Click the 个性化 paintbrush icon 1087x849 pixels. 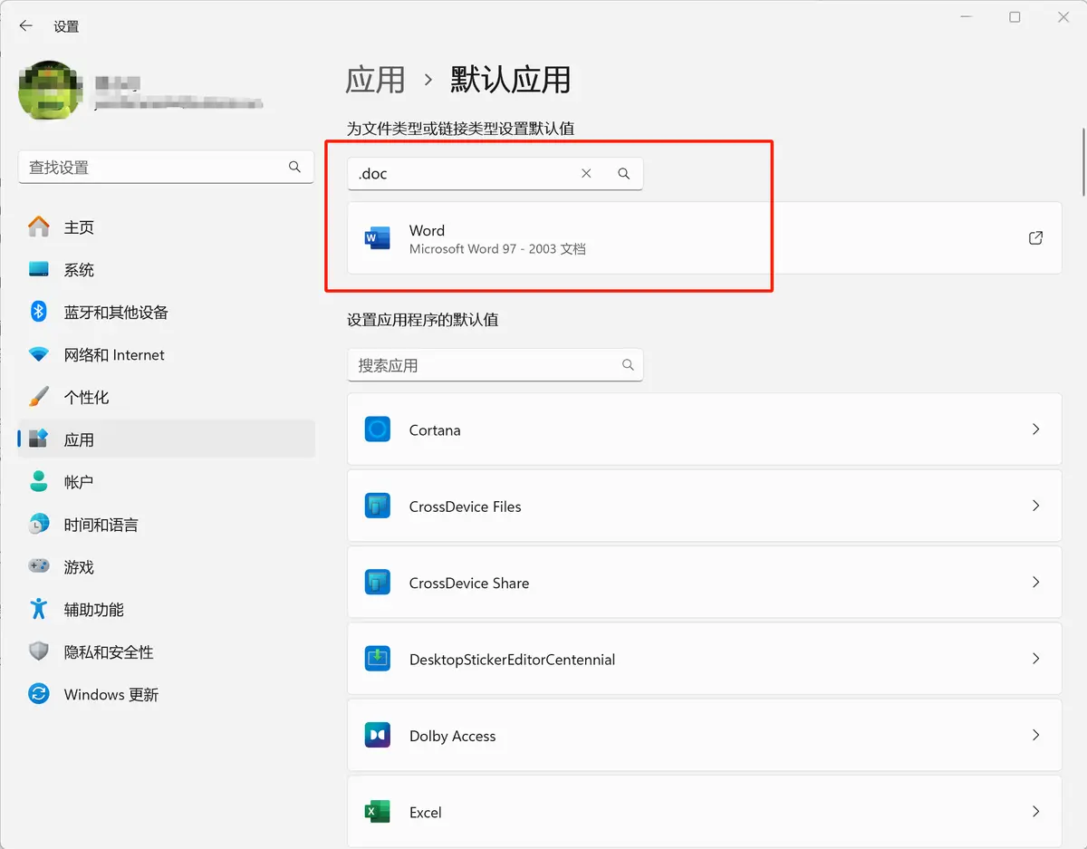[x=39, y=397]
